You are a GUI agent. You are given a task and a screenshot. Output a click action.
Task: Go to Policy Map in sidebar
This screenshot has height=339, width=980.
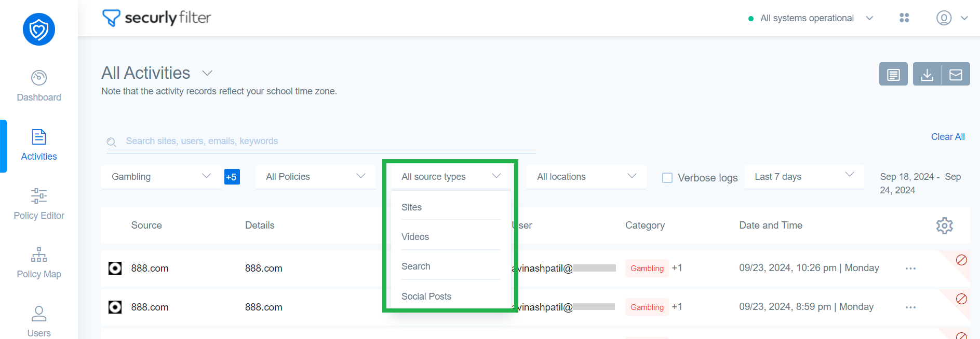tap(39, 263)
